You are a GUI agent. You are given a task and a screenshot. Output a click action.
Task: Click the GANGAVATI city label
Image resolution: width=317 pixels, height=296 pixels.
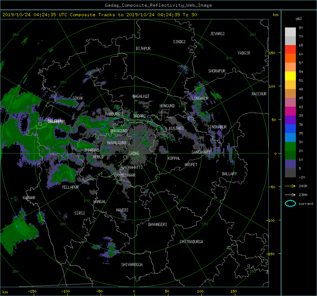click(201, 152)
